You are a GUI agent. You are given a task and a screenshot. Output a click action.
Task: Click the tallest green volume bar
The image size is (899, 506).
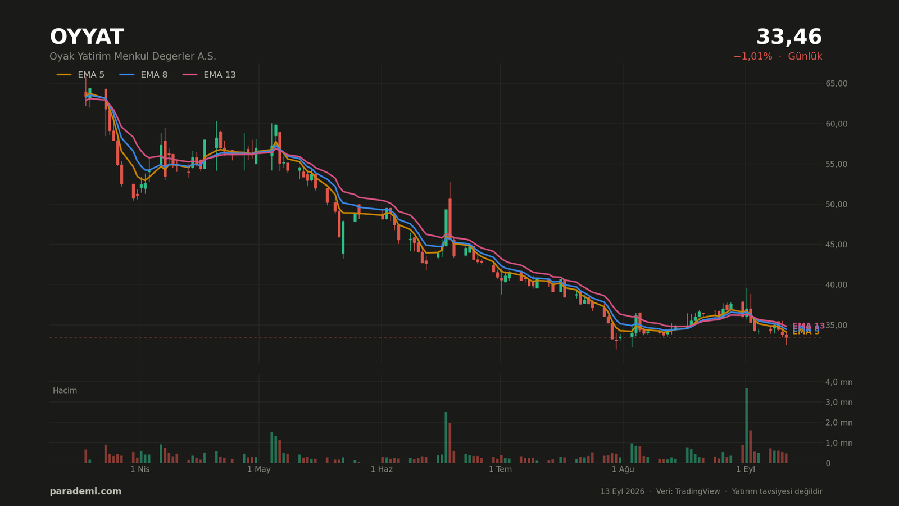[x=746, y=426]
